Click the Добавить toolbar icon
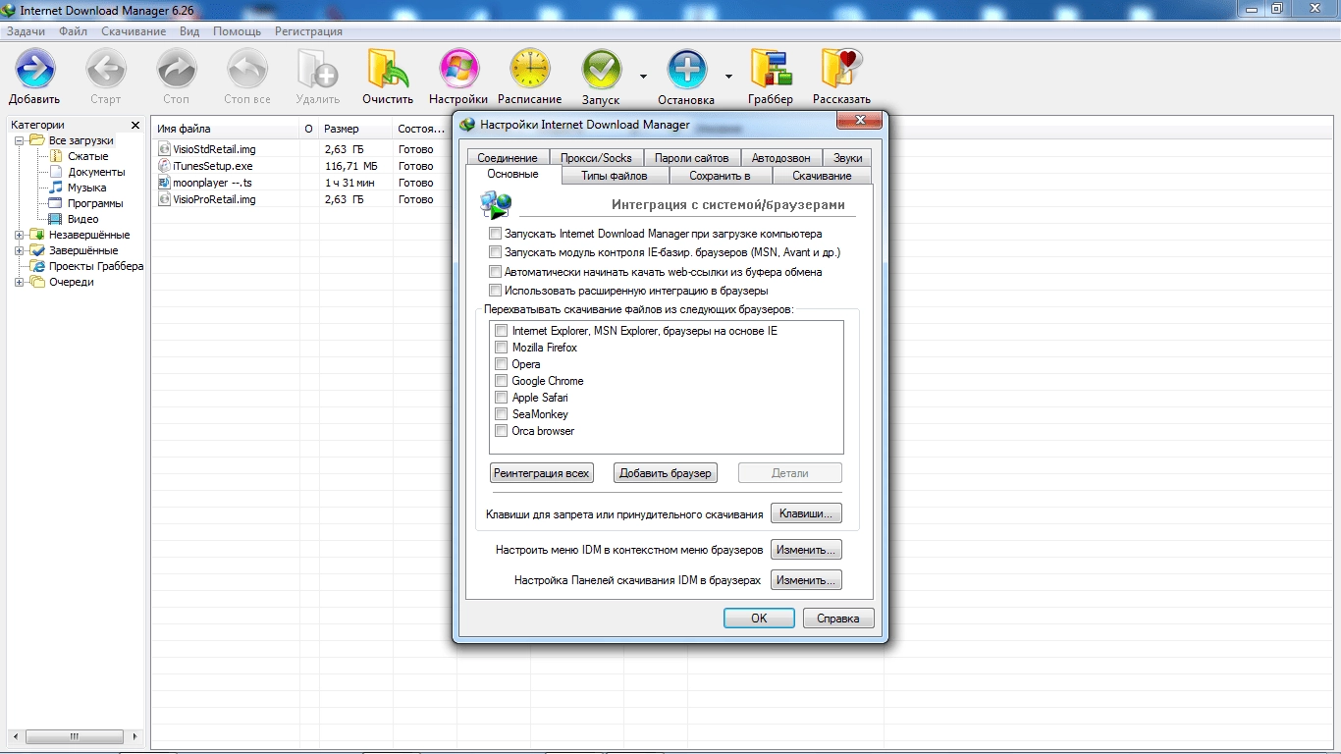This screenshot has height=754, width=1341. click(35, 71)
